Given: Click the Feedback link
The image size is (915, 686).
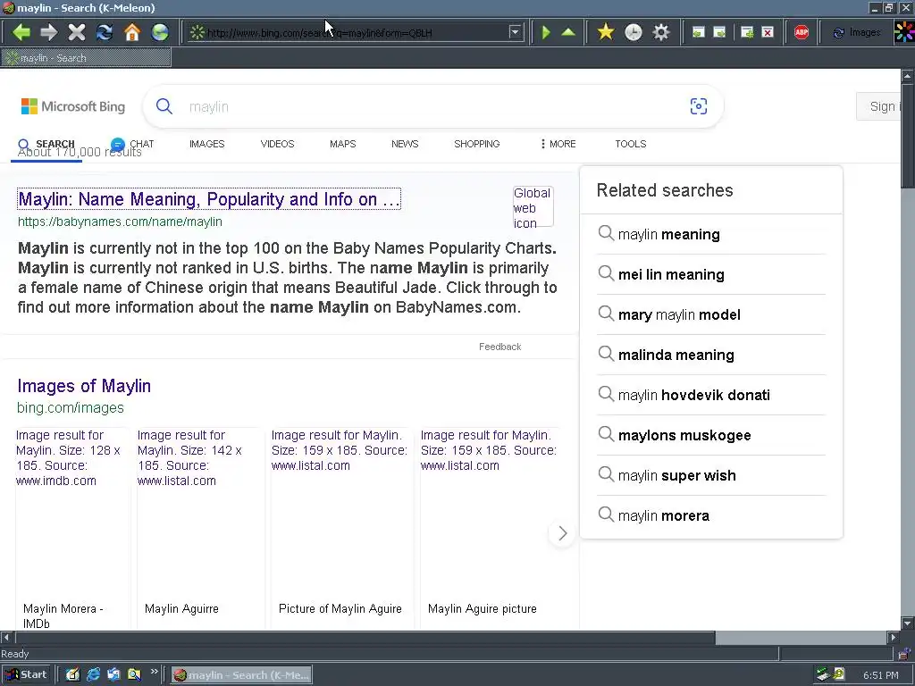Looking at the screenshot, I should [x=500, y=347].
